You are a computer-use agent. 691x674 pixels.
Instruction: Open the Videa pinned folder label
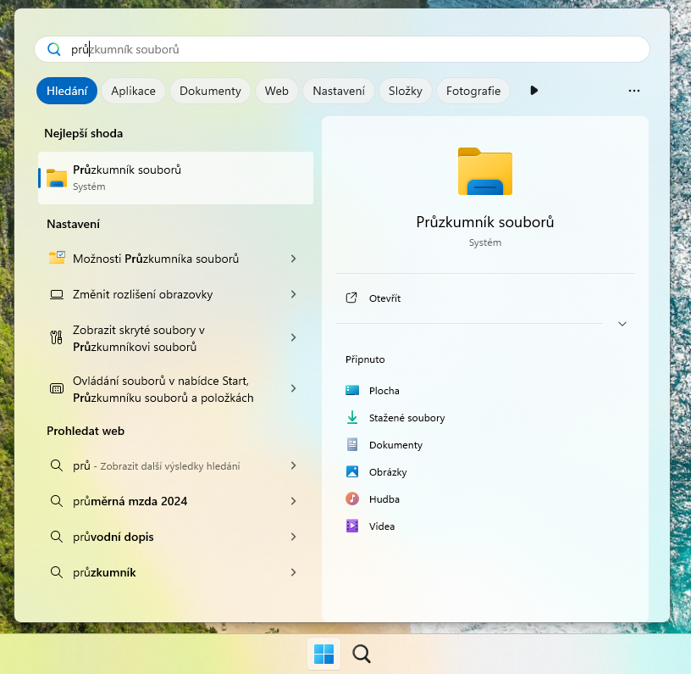click(382, 526)
